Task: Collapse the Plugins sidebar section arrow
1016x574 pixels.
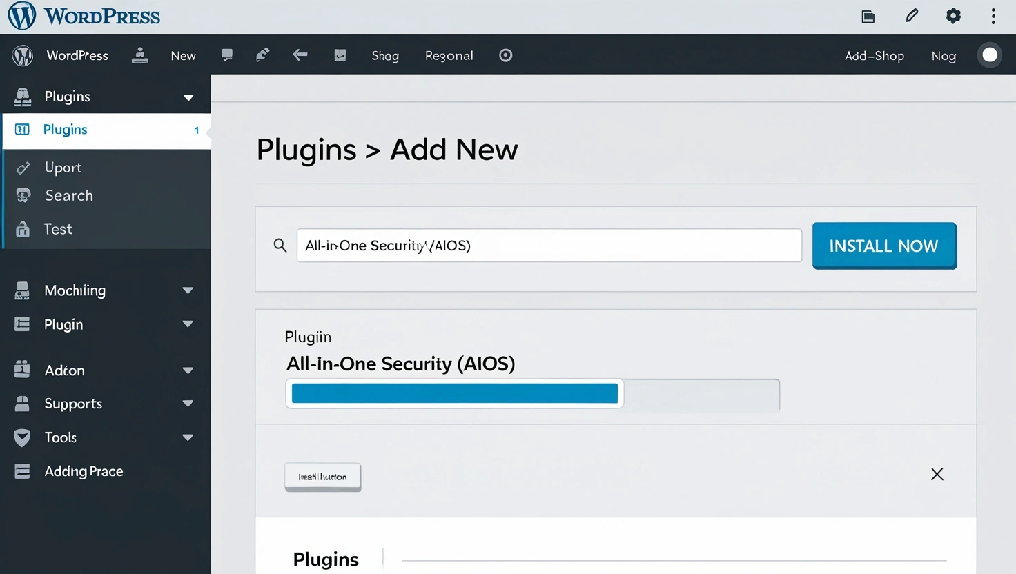Action: (188, 97)
